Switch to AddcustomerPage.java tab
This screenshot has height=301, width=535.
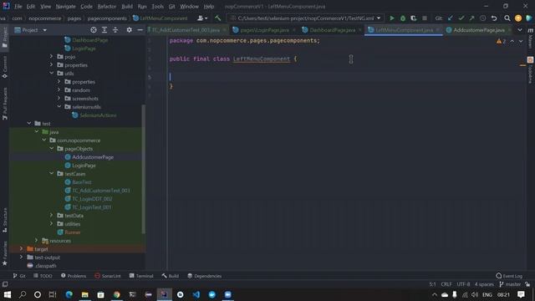tap(479, 30)
